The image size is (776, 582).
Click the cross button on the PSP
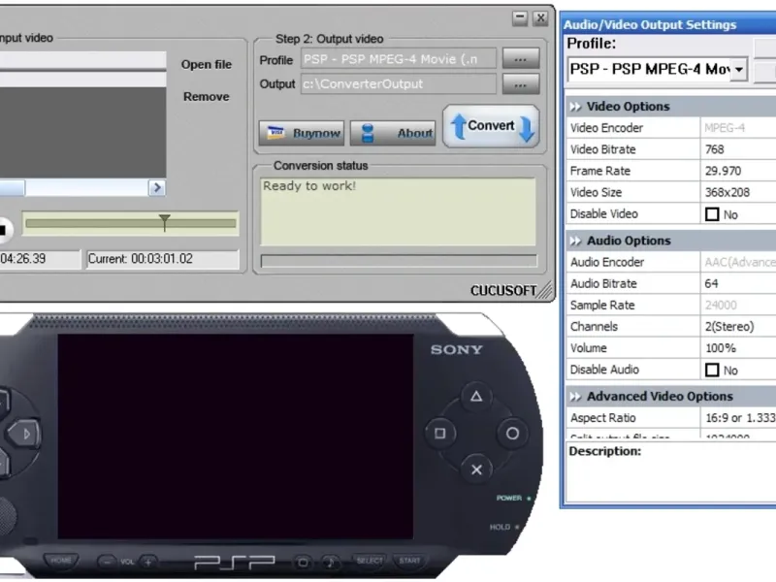click(476, 469)
